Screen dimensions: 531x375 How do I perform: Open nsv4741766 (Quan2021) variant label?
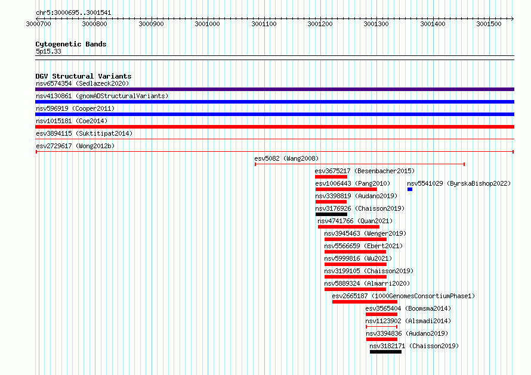[355, 221]
